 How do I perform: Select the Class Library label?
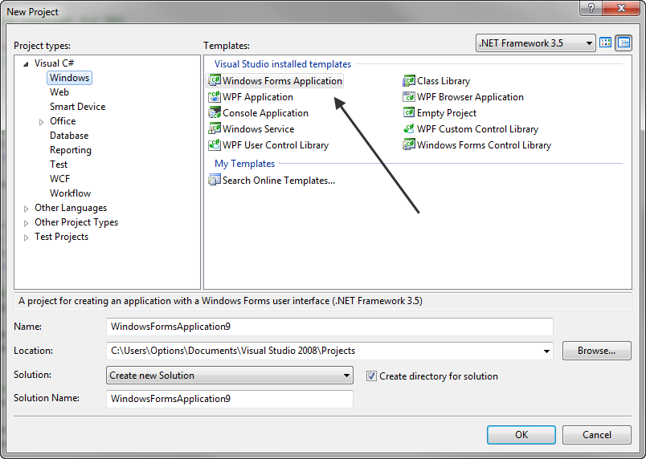[x=444, y=80]
